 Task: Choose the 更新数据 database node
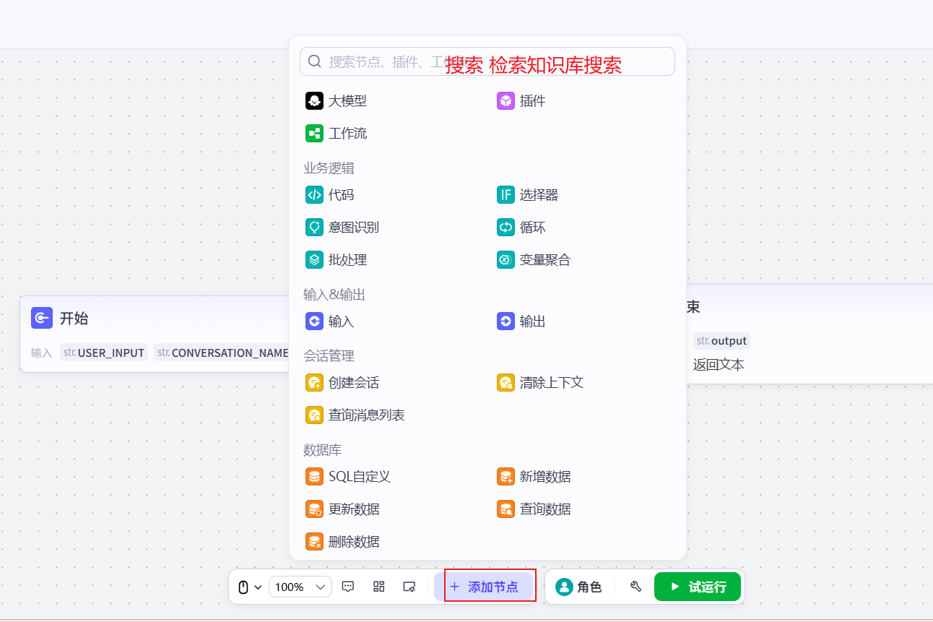(342, 509)
